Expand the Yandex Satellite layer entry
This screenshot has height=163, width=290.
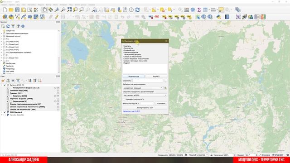(2, 115)
